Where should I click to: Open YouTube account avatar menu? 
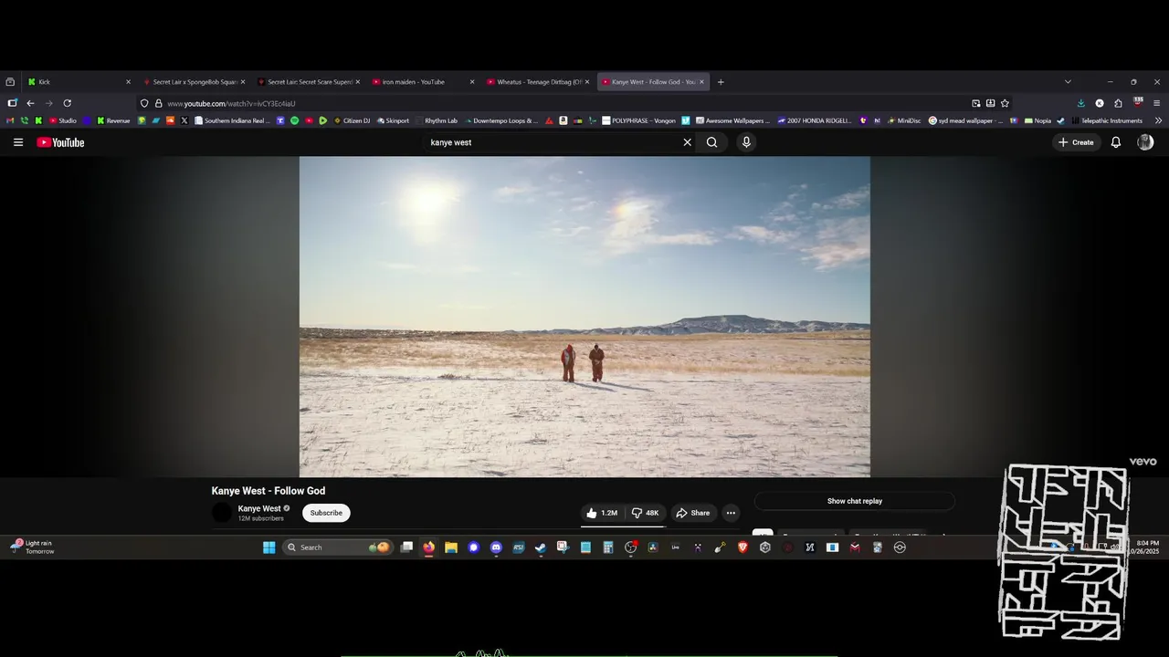(1145, 142)
